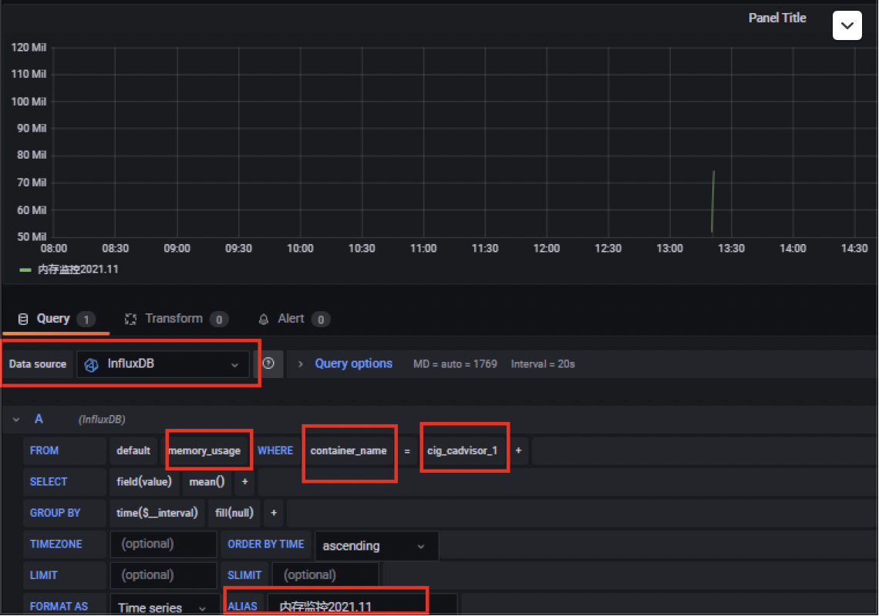This screenshot has height=616, width=879.
Task: Click the green data line in graph
Action: coord(712,202)
